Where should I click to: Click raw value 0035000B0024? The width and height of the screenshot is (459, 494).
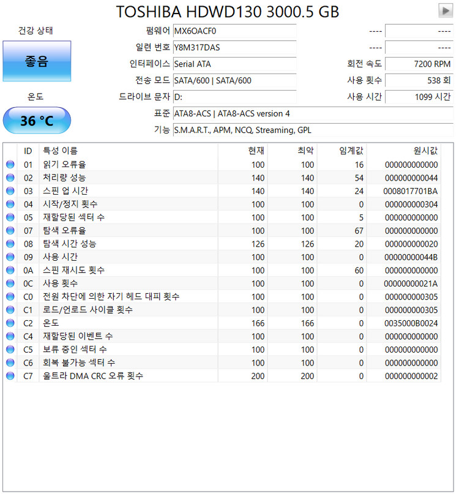[411, 323]
